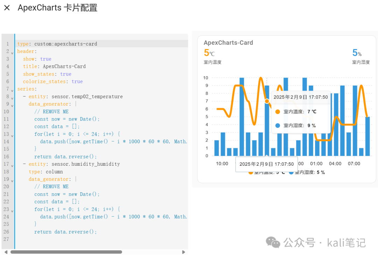Collapse the series block fold arrow on line 7
The image size is (378, 258).
point(12,91)
